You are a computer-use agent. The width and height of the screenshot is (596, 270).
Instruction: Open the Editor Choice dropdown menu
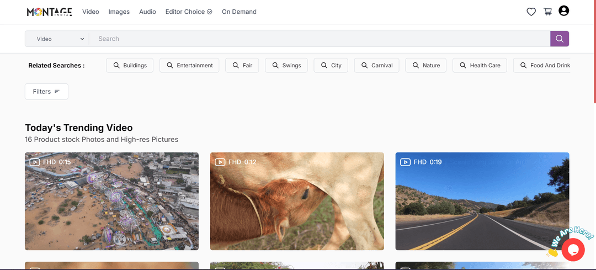pyautogui.click(x=188, y=12)
